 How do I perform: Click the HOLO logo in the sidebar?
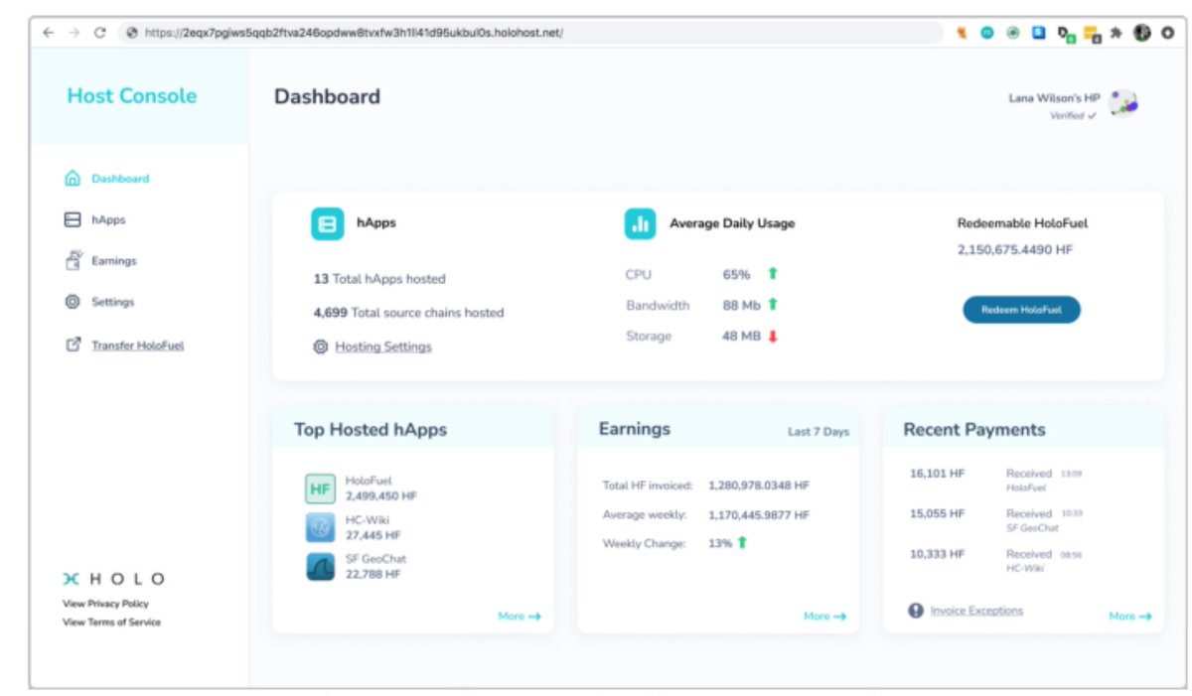tap(113, 579)
